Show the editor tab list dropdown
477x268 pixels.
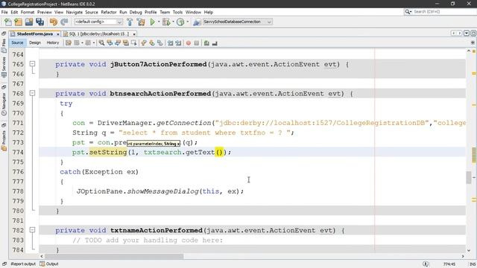(467, 33)
